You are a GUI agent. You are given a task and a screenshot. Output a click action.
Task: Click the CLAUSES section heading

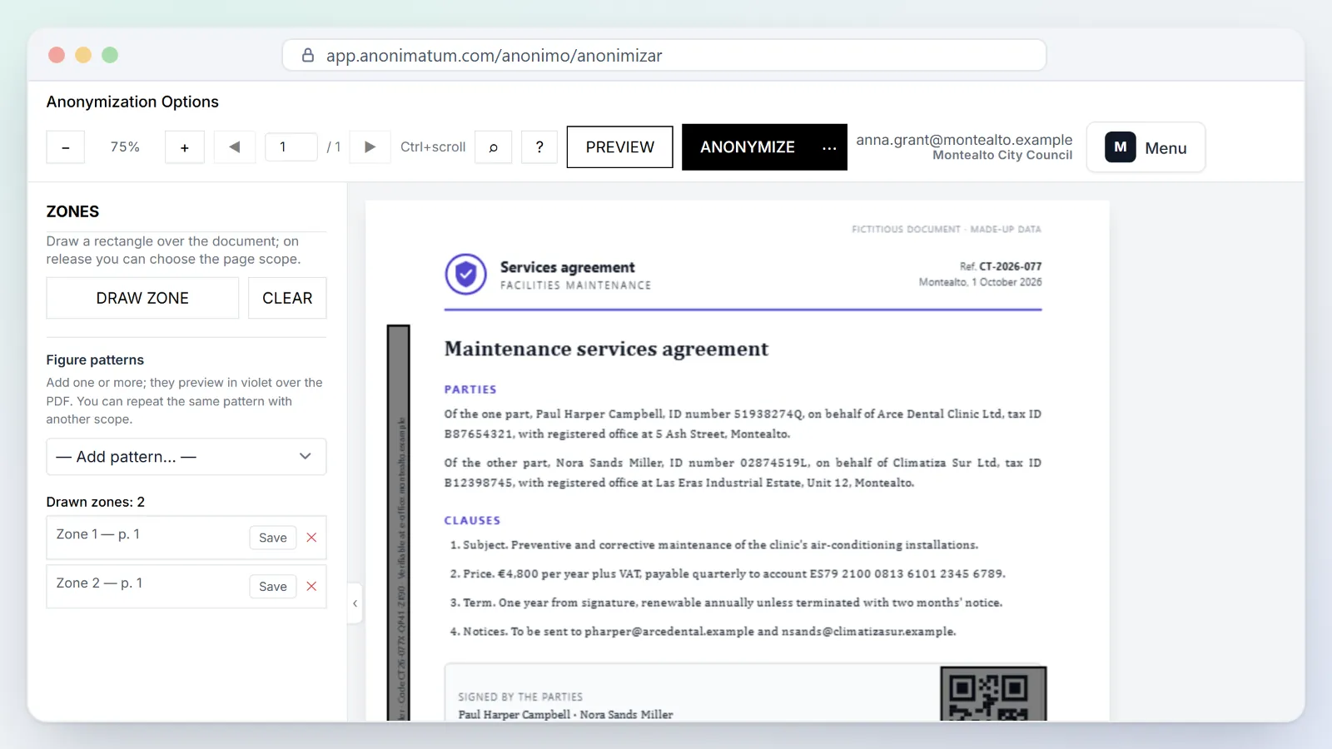tap(472, 521)
